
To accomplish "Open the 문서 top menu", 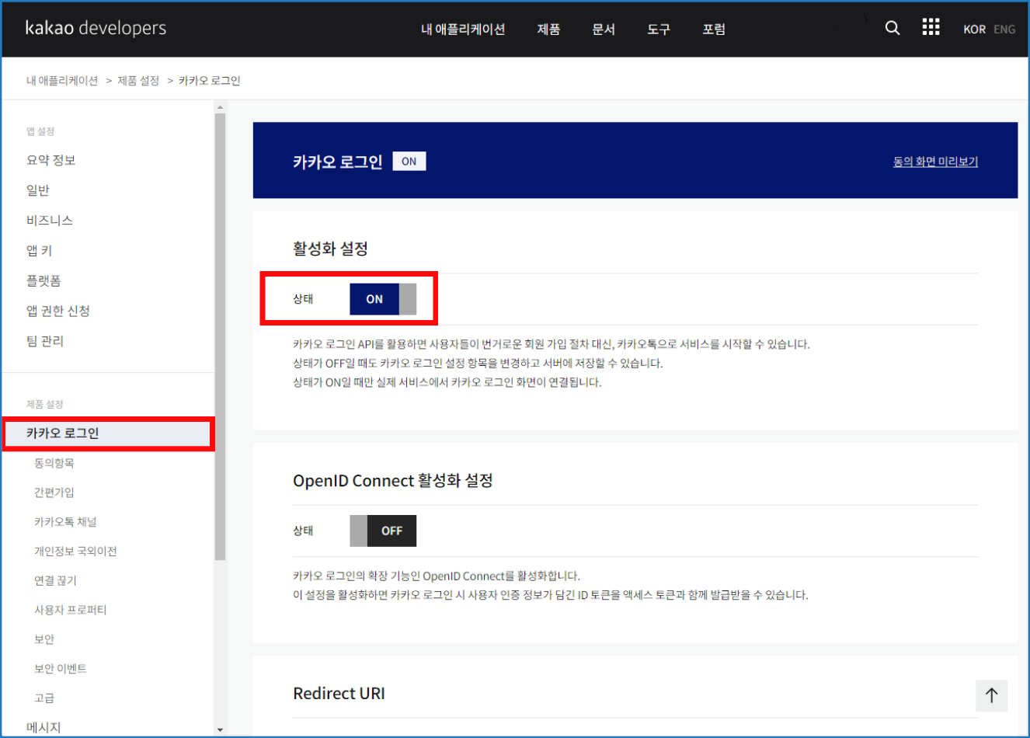I will [604, 30].
